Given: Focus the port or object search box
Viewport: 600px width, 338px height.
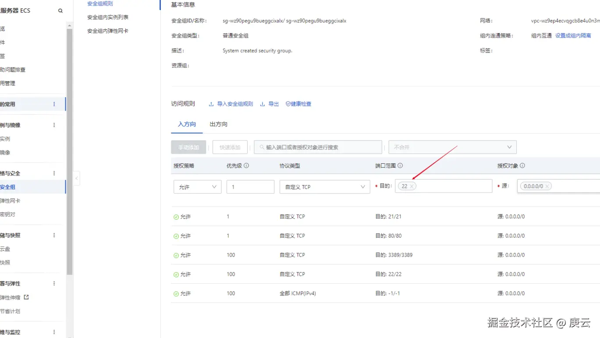Looking at the screenshot, I should (x=318, y=147).
